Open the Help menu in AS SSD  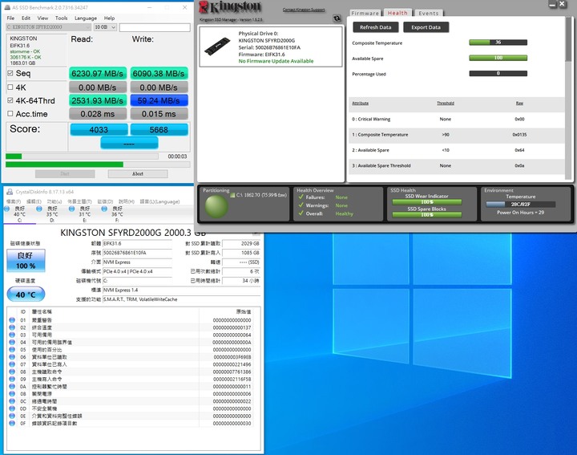[x=109, y=18]
